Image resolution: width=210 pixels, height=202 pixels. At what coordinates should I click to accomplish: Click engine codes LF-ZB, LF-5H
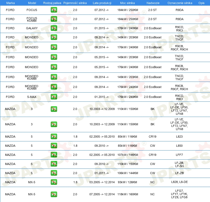point(179,164)
